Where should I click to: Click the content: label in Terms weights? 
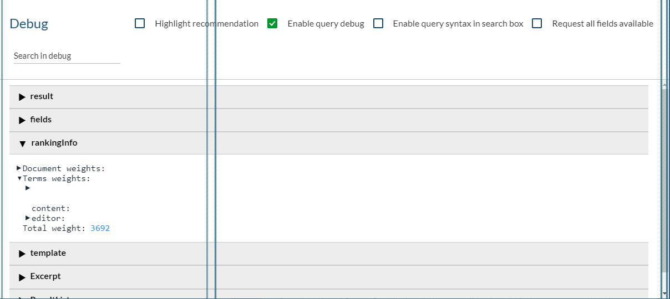[x=51, y=208]
